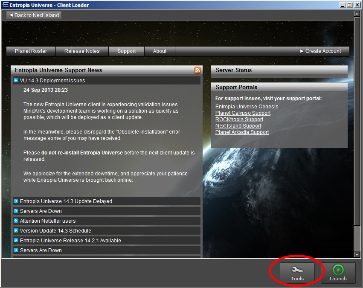The width and height of the screenshot is (363, 288).
Task: Click the Entropia Universe title bar logo
Action: pos(5,5)
